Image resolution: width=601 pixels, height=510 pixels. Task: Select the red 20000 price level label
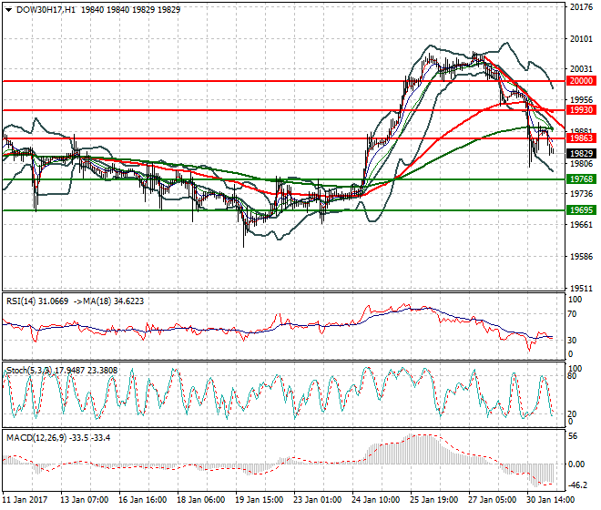(581, 81)
